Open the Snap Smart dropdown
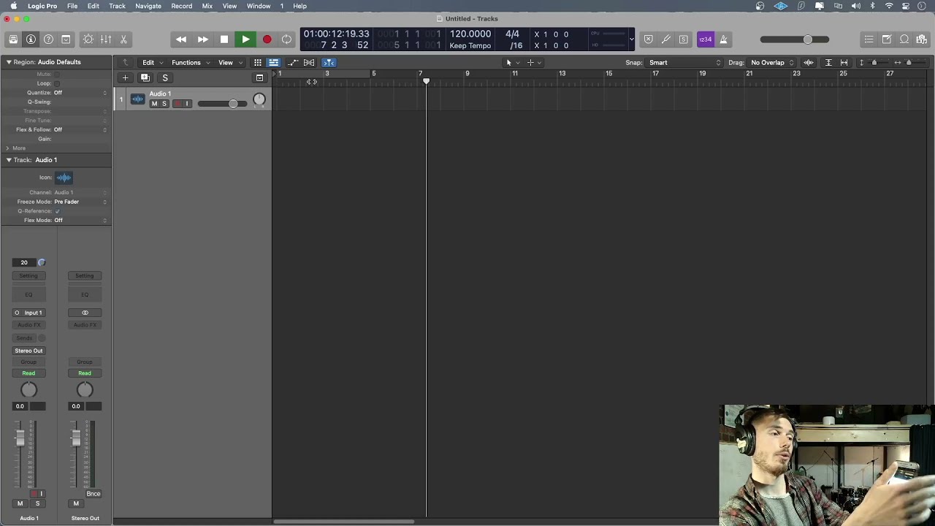 (684, 63)
